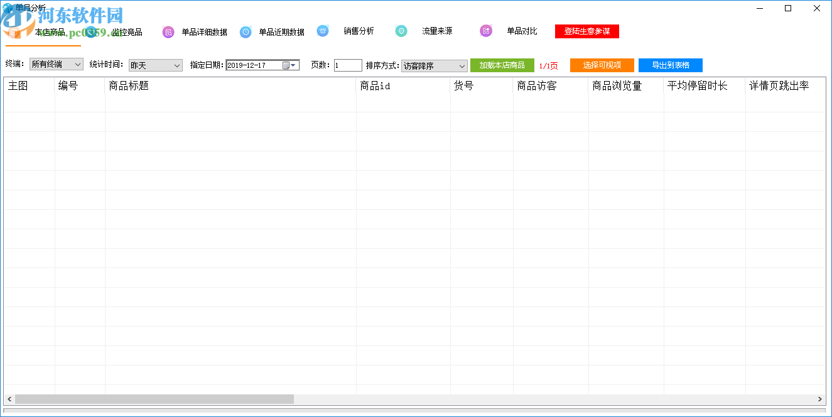The width and height of the screenshot is (832, 417).
Task: Click the 监控竞品 monitoring icon
Action: coord(90,31)
